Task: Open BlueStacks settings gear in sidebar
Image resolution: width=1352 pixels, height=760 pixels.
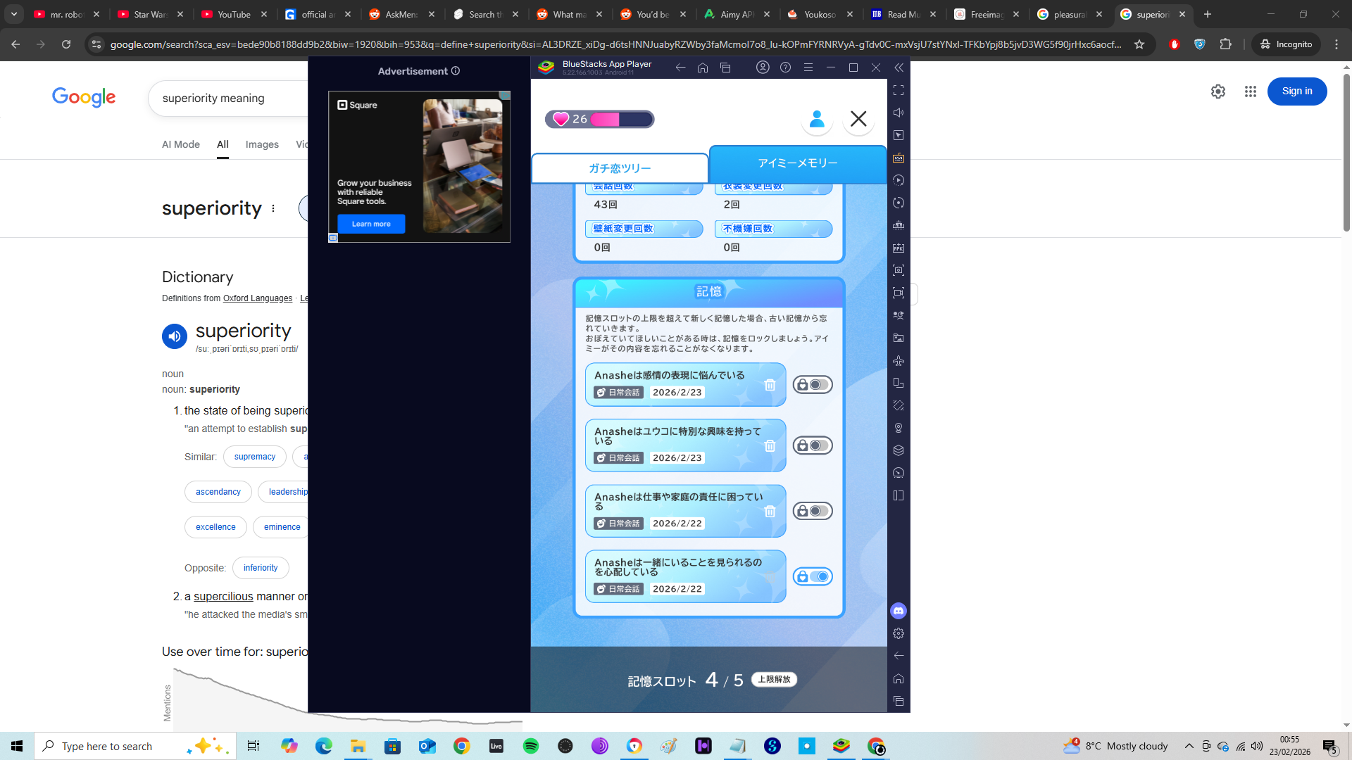Action: click(x=899, y=633)
